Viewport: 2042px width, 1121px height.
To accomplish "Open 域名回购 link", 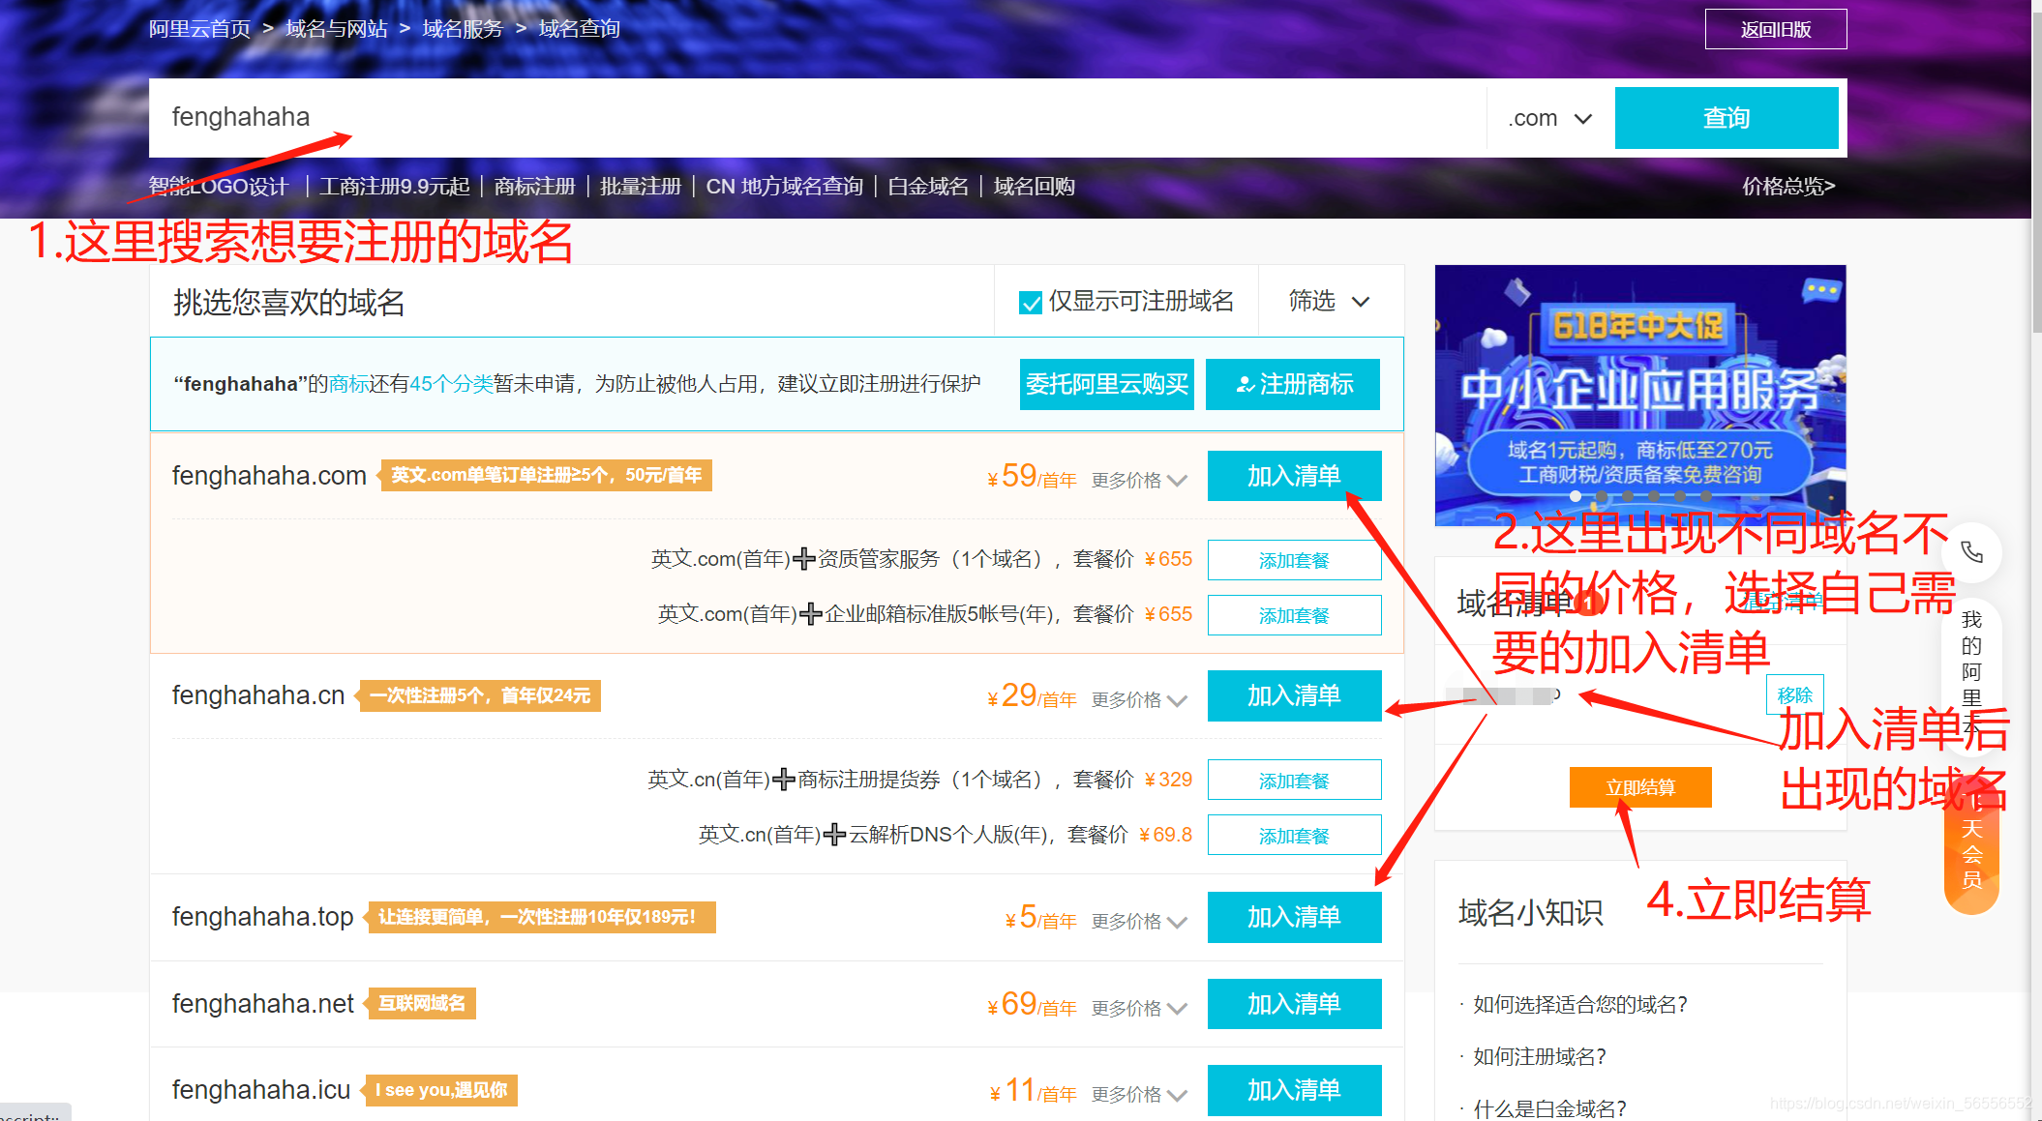I will pyautogui.click(x=1034, y=186).
